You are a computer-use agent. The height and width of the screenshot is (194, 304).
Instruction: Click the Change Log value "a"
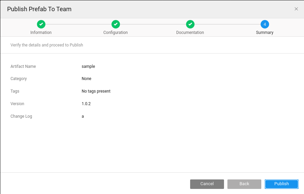(x=83, y=116)
